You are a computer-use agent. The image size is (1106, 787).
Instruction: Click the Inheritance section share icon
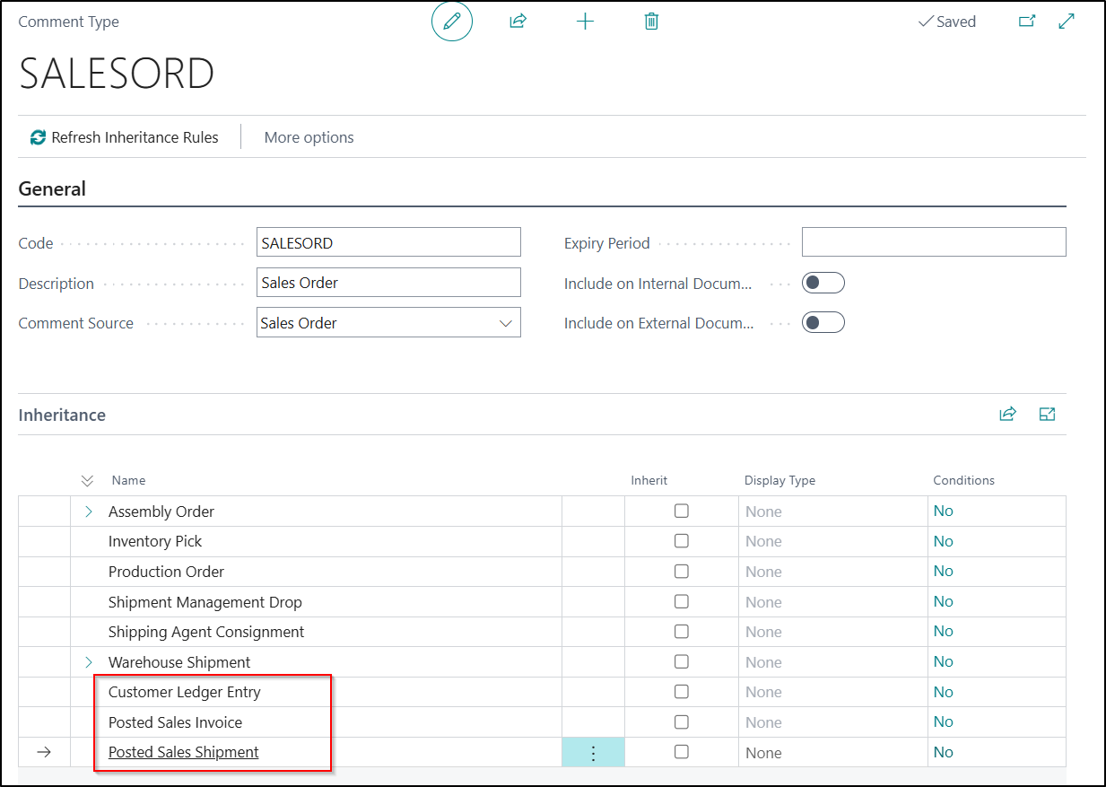click(1007, 414)
